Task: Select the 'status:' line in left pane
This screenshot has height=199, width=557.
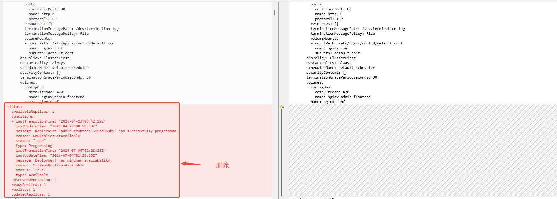Action: point(15,107)
